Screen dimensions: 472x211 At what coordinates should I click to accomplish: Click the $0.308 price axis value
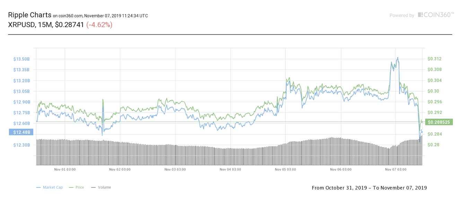click(434, 70)
